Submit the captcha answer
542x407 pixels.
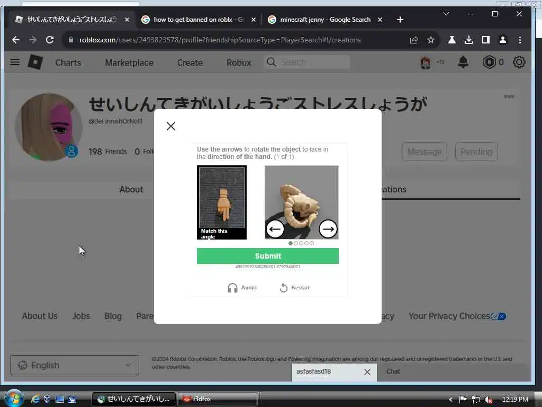coord(267,256)
